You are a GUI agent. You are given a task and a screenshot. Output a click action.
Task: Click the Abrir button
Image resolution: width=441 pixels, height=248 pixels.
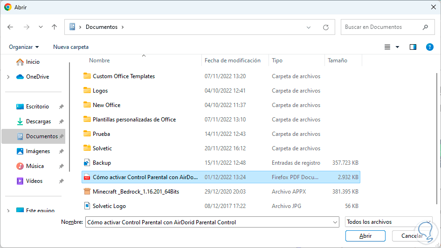coord(365,236)
